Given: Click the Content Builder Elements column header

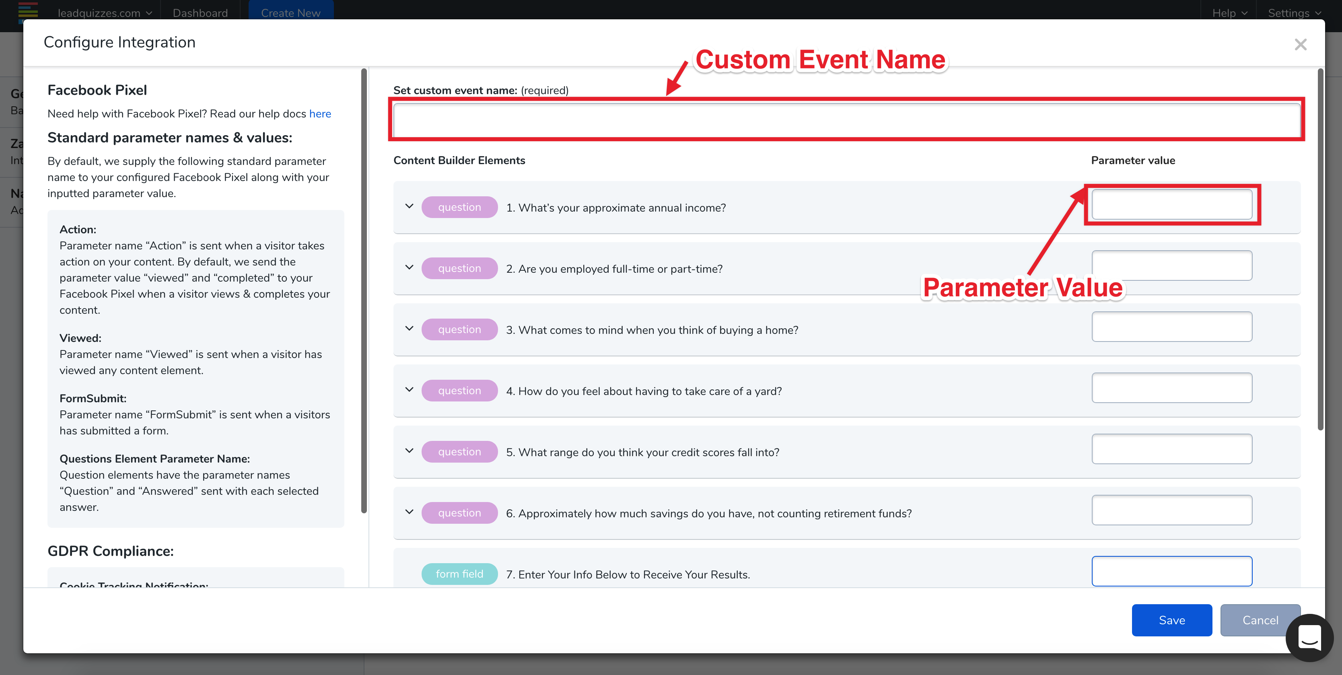Looking at the screenshot, I should point(459,161).
